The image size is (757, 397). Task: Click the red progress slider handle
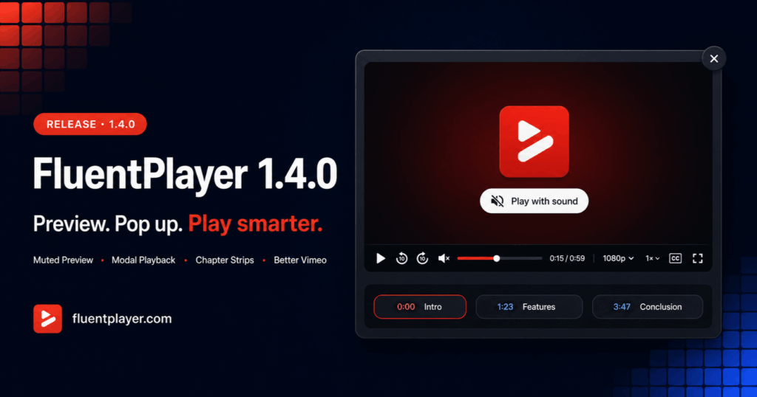pos(496,259)
